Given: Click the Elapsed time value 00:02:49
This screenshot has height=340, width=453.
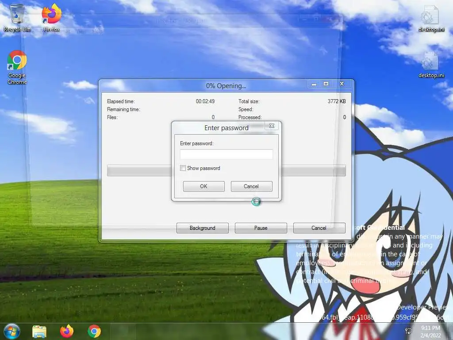Looking at the screenshot, I should [x=205, y=101].
